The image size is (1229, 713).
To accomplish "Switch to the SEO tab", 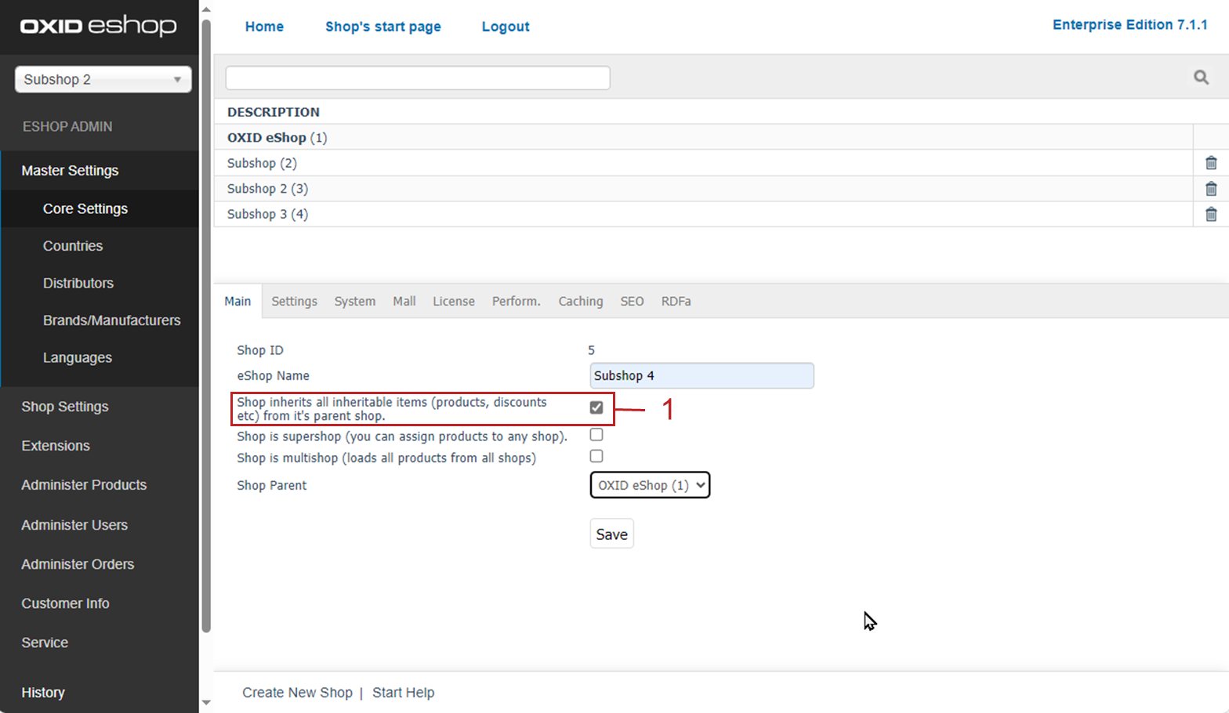I will (x=632, y=301).
